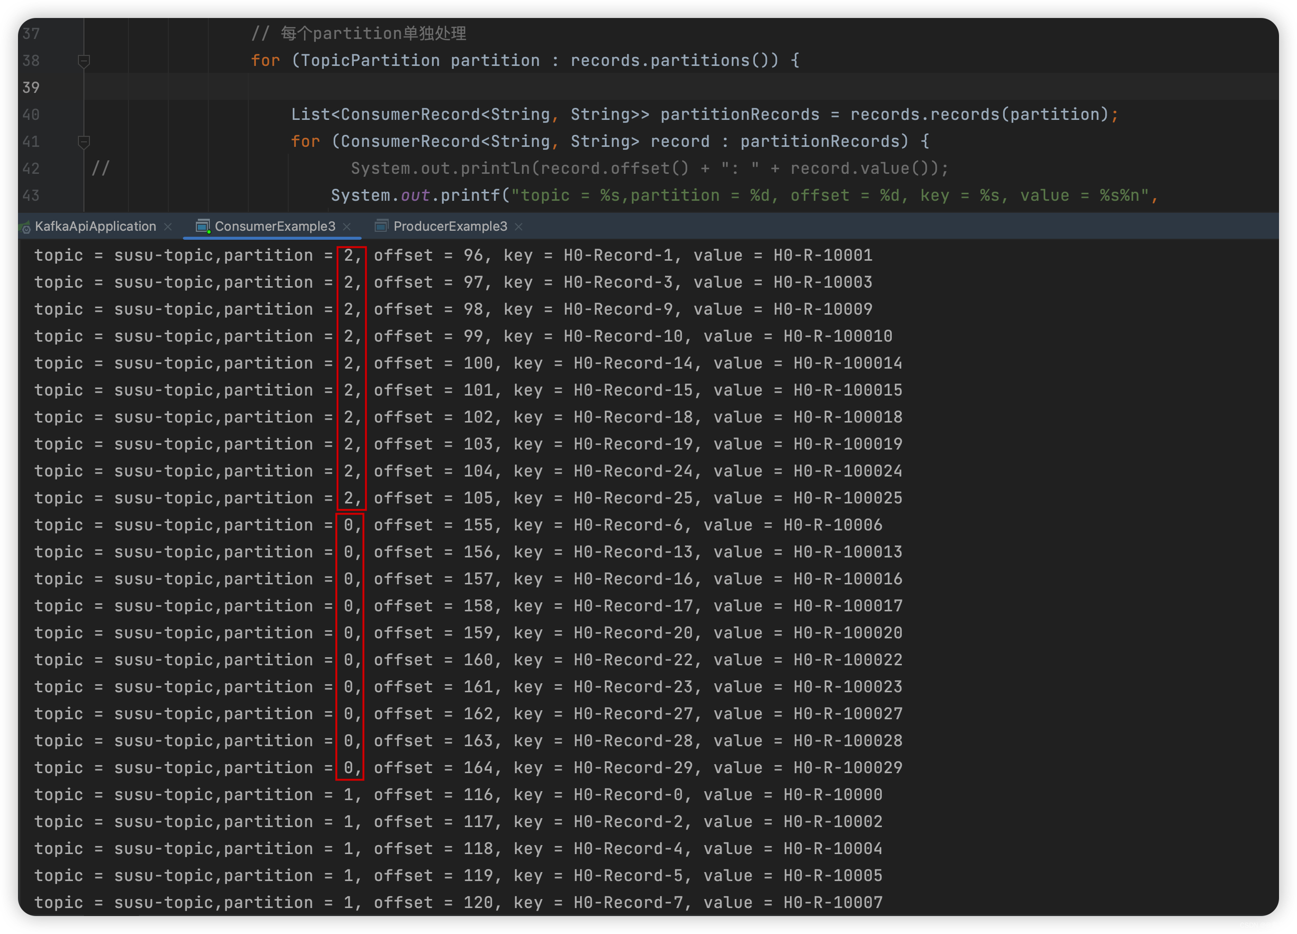
Task: Select the ConsumerExample3 run tab
Action: pyautogui.click(x=274, y=226)
